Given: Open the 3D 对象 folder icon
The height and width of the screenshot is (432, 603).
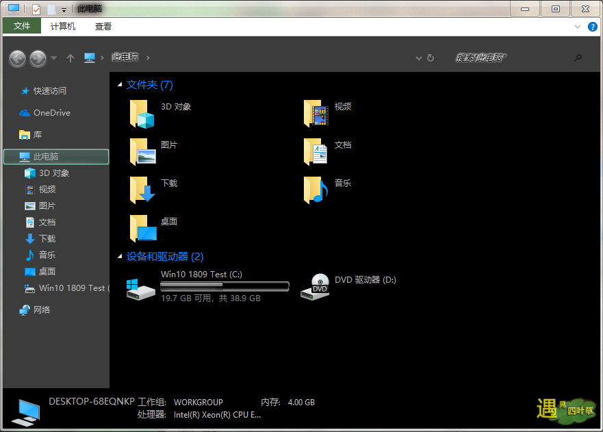Looking at the screenshot, I should coord(142,114).
